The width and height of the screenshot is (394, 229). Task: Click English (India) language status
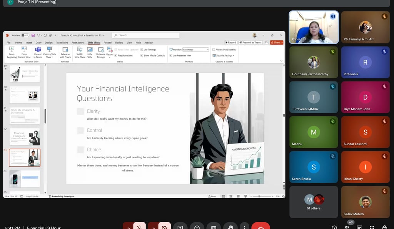(x=32, y=196)
